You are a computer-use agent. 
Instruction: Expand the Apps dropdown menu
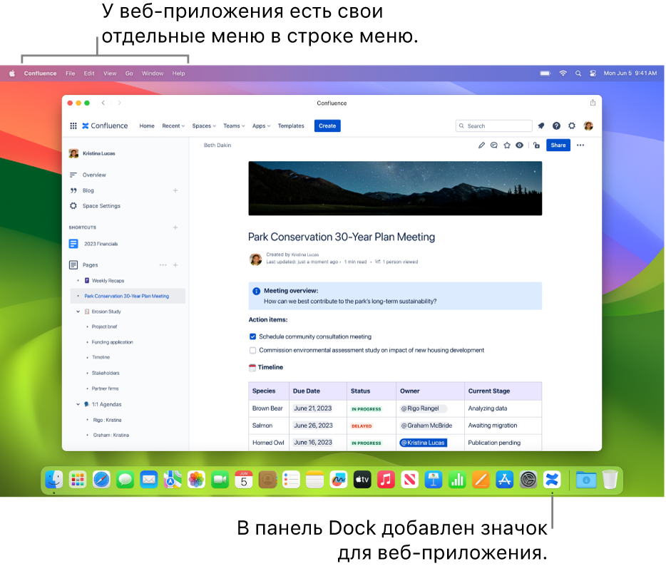261,125
